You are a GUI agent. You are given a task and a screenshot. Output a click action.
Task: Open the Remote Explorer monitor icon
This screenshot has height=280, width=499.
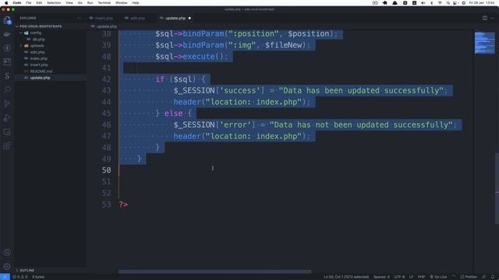tap(7, 131)
